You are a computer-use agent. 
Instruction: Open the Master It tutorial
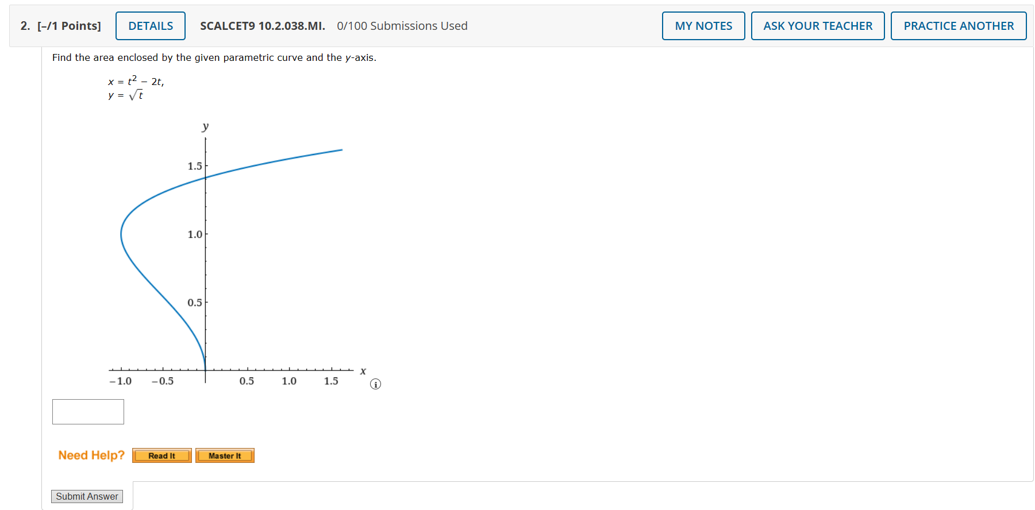point(225,455)
